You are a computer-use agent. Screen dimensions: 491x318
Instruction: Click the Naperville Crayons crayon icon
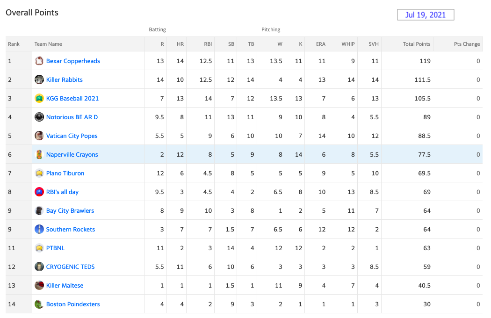pyautogui.click(x=39, y=154)
